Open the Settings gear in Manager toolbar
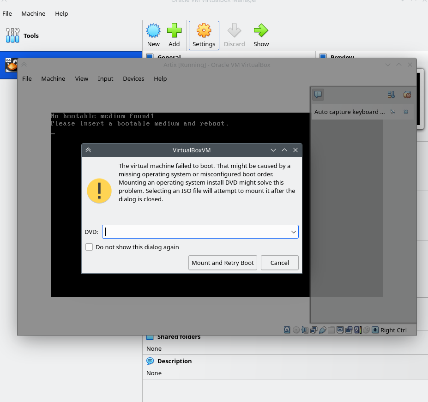428x402 pixels. tap(204, 30)
